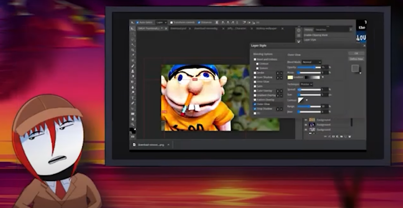Viewport: 403px width, 208px height.
Task: Select the Spot Healing Brush tool
Action: [133, 61]
